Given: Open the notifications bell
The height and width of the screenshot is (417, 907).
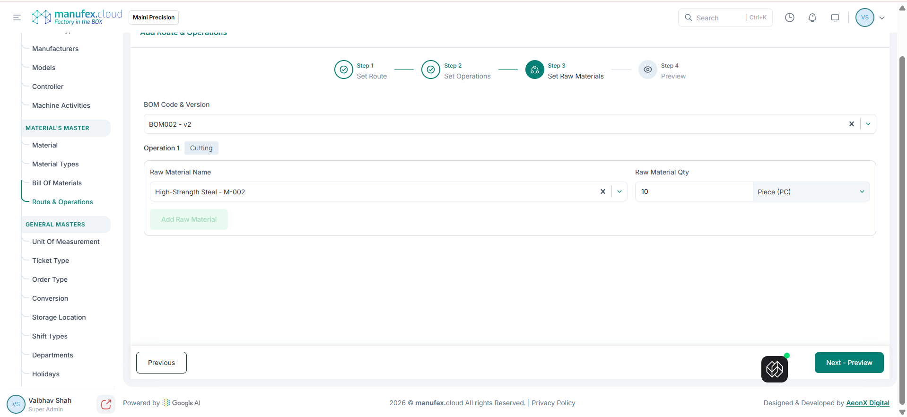Looking at the screenshot, I should [812, 17].
